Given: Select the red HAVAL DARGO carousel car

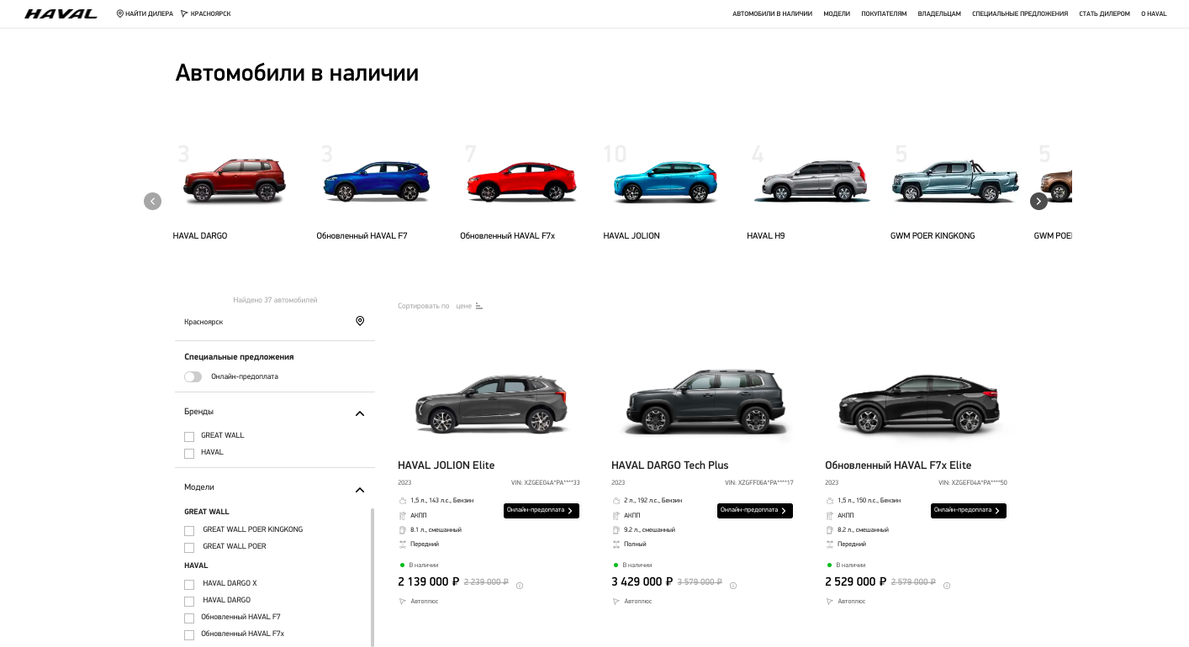Looking at the screenshot, I should coord(235,180).
